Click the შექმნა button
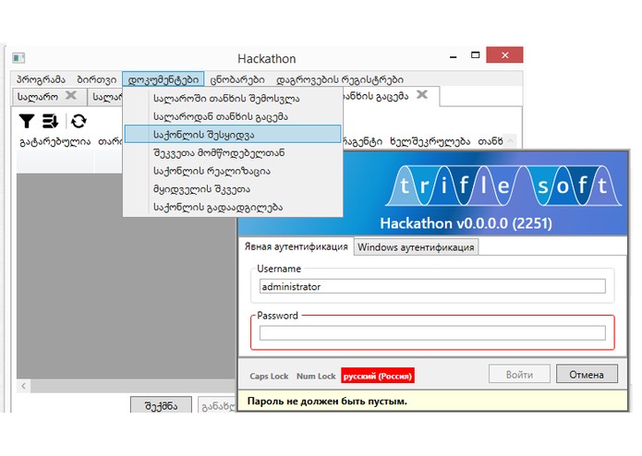 (161, 405)
